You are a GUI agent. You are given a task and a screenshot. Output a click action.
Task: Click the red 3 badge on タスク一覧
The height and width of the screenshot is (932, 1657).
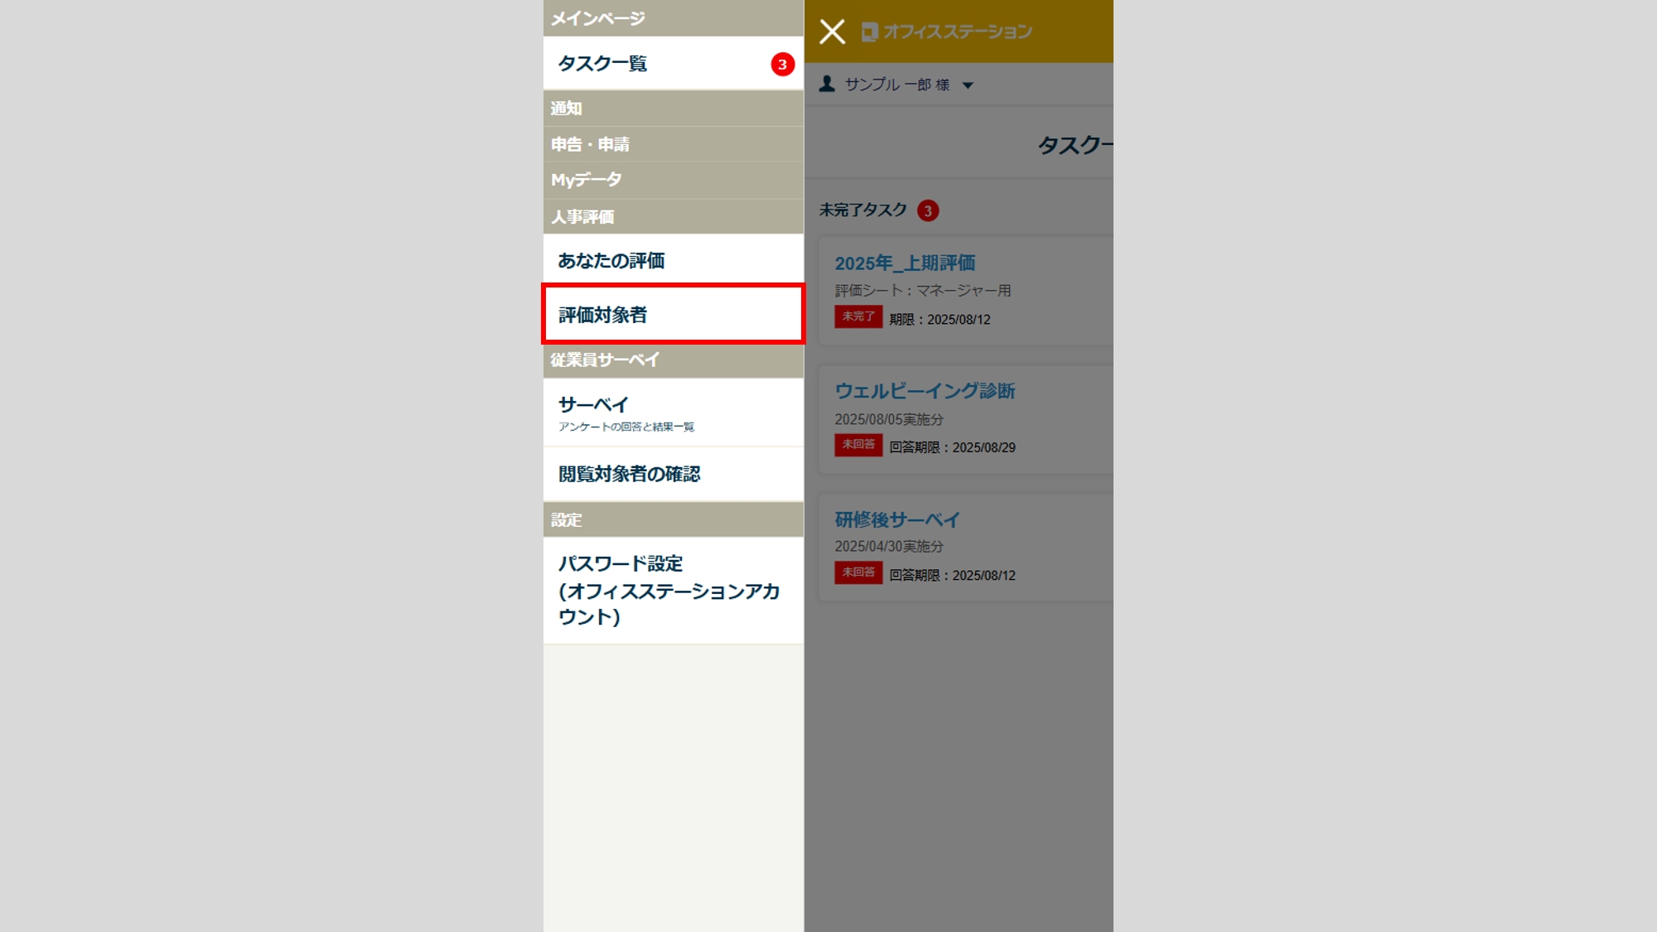782,64
